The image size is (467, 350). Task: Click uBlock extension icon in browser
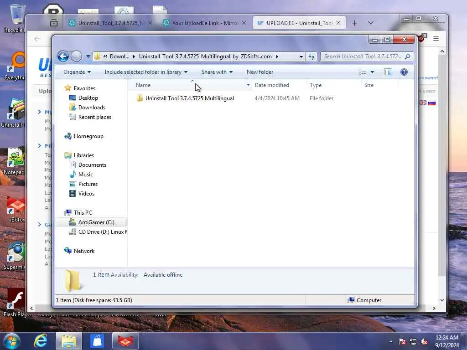coord(422,38)
